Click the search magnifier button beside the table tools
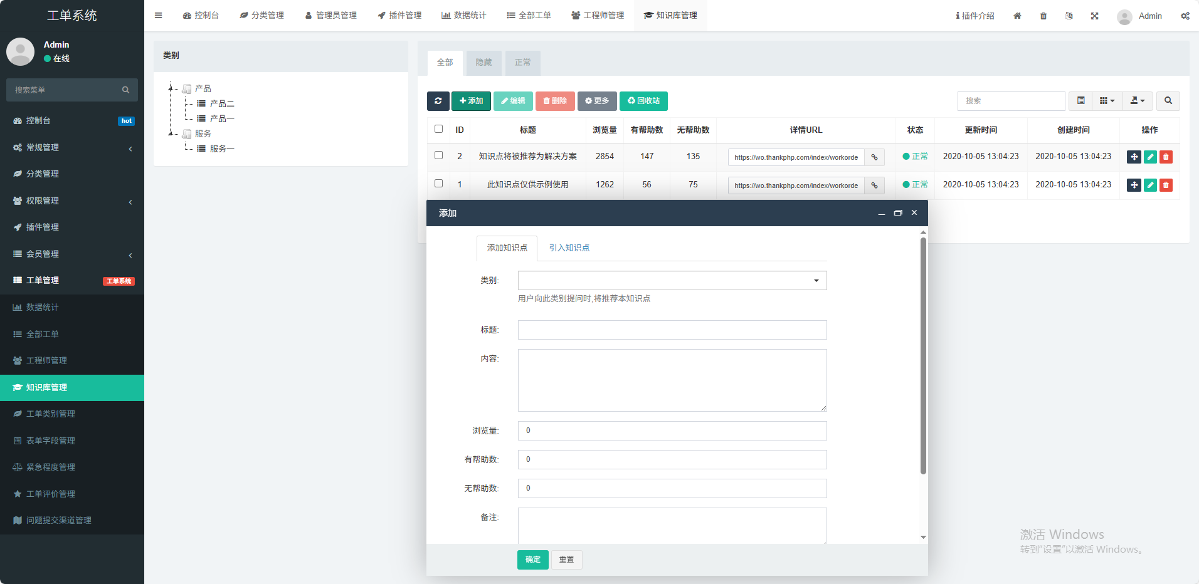This screenshot has height=584, width=1199. click(1168, 101)
